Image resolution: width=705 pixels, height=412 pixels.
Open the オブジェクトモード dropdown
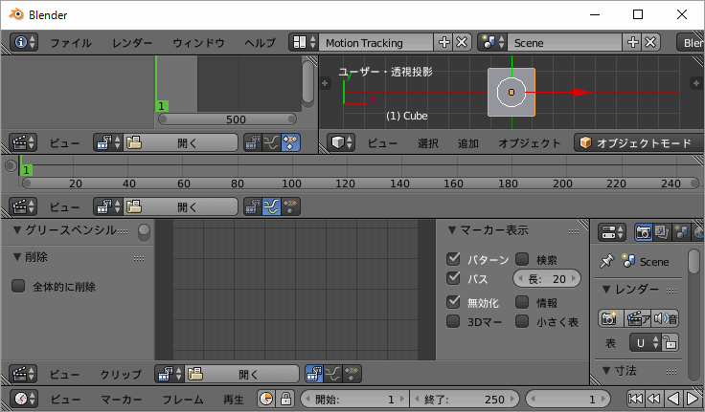(639, 142)
